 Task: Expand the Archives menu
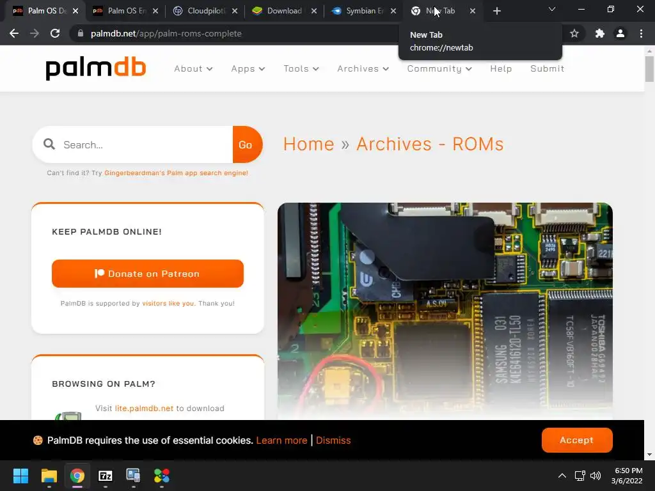pyautogui.click(x=363, y=68)
